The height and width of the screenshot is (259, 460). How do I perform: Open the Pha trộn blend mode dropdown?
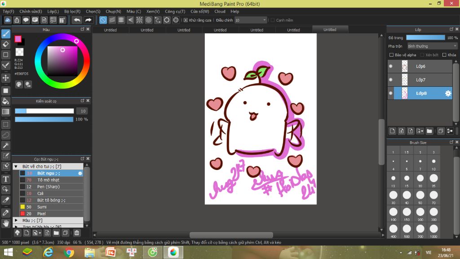432,46
